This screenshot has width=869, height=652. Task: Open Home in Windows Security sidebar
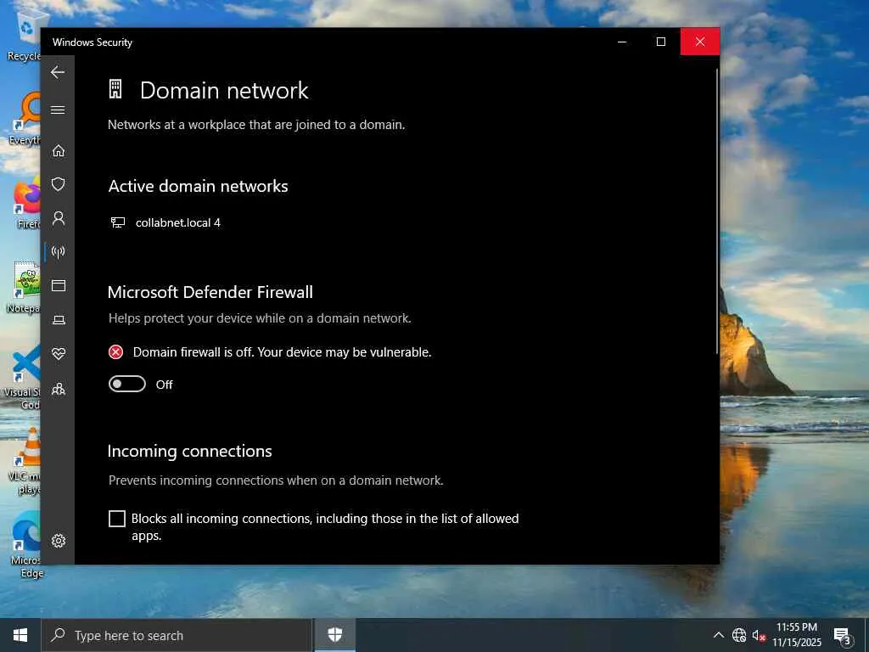[59, 151]
